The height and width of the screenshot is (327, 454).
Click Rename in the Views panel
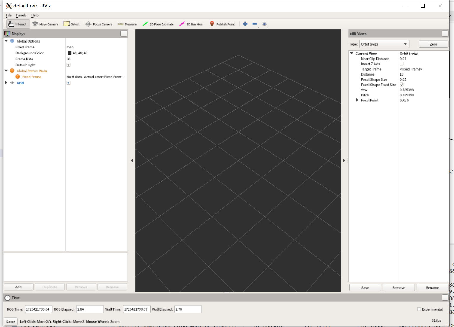coord(432,288)
